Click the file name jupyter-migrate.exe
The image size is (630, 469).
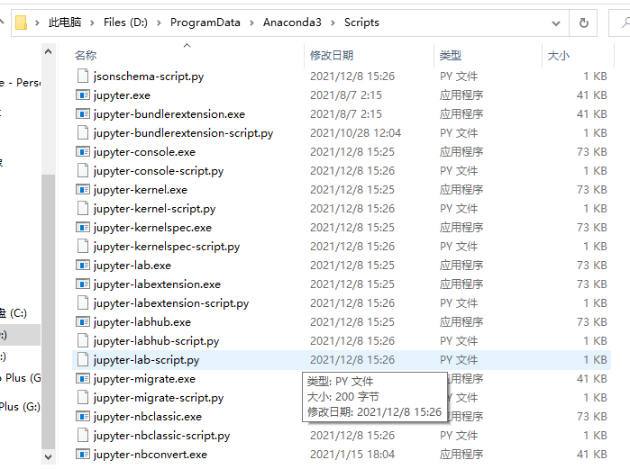click(x=144, y=379)
